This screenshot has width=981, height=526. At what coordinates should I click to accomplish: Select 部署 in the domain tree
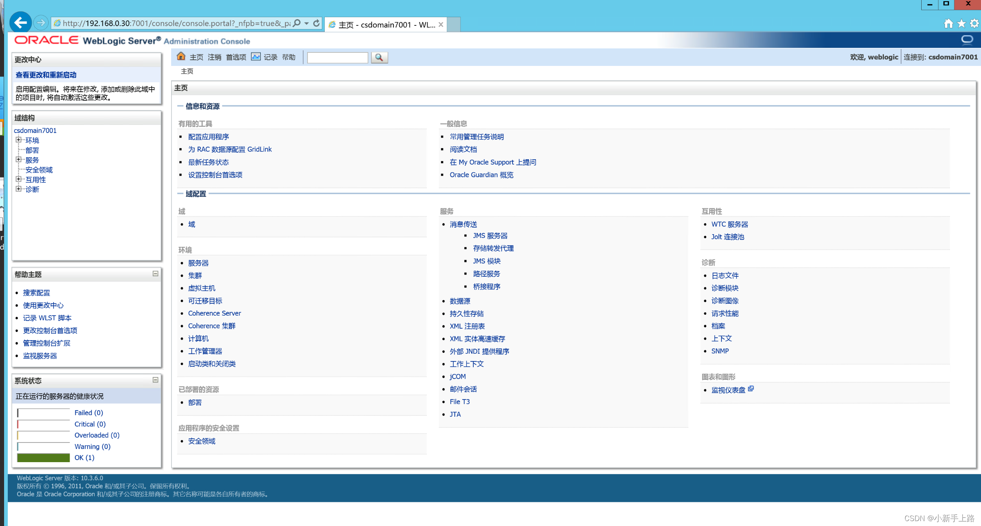pyautogui.click(x=32, y=150)
